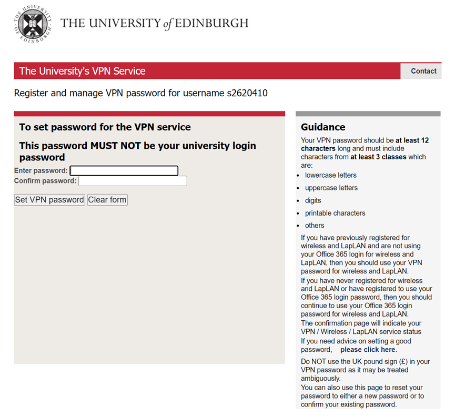The width and height of the screenshot is (455, 417).
Task: Open the Contact link
Action: [423, 71]
